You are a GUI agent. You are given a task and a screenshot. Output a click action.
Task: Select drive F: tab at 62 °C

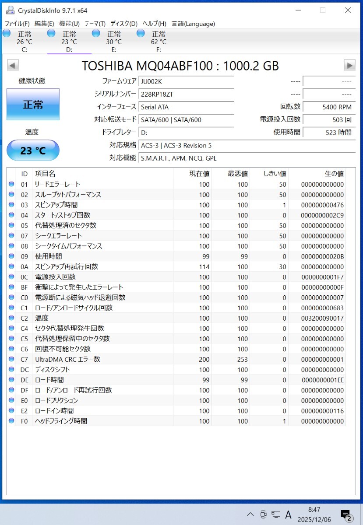158,42
